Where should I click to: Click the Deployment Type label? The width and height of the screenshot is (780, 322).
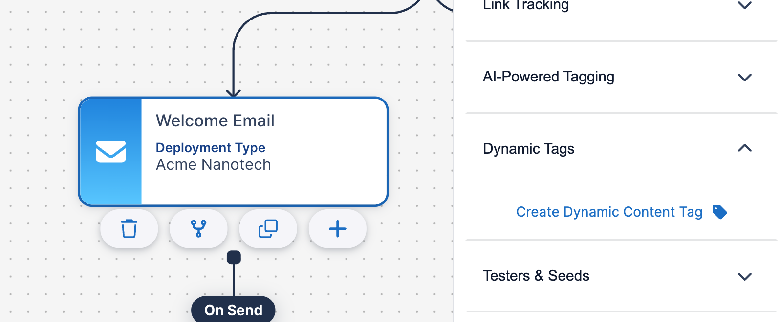click(x=211, y=147)
